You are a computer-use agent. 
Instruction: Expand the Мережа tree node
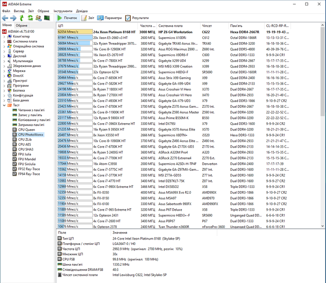[4, 71]
